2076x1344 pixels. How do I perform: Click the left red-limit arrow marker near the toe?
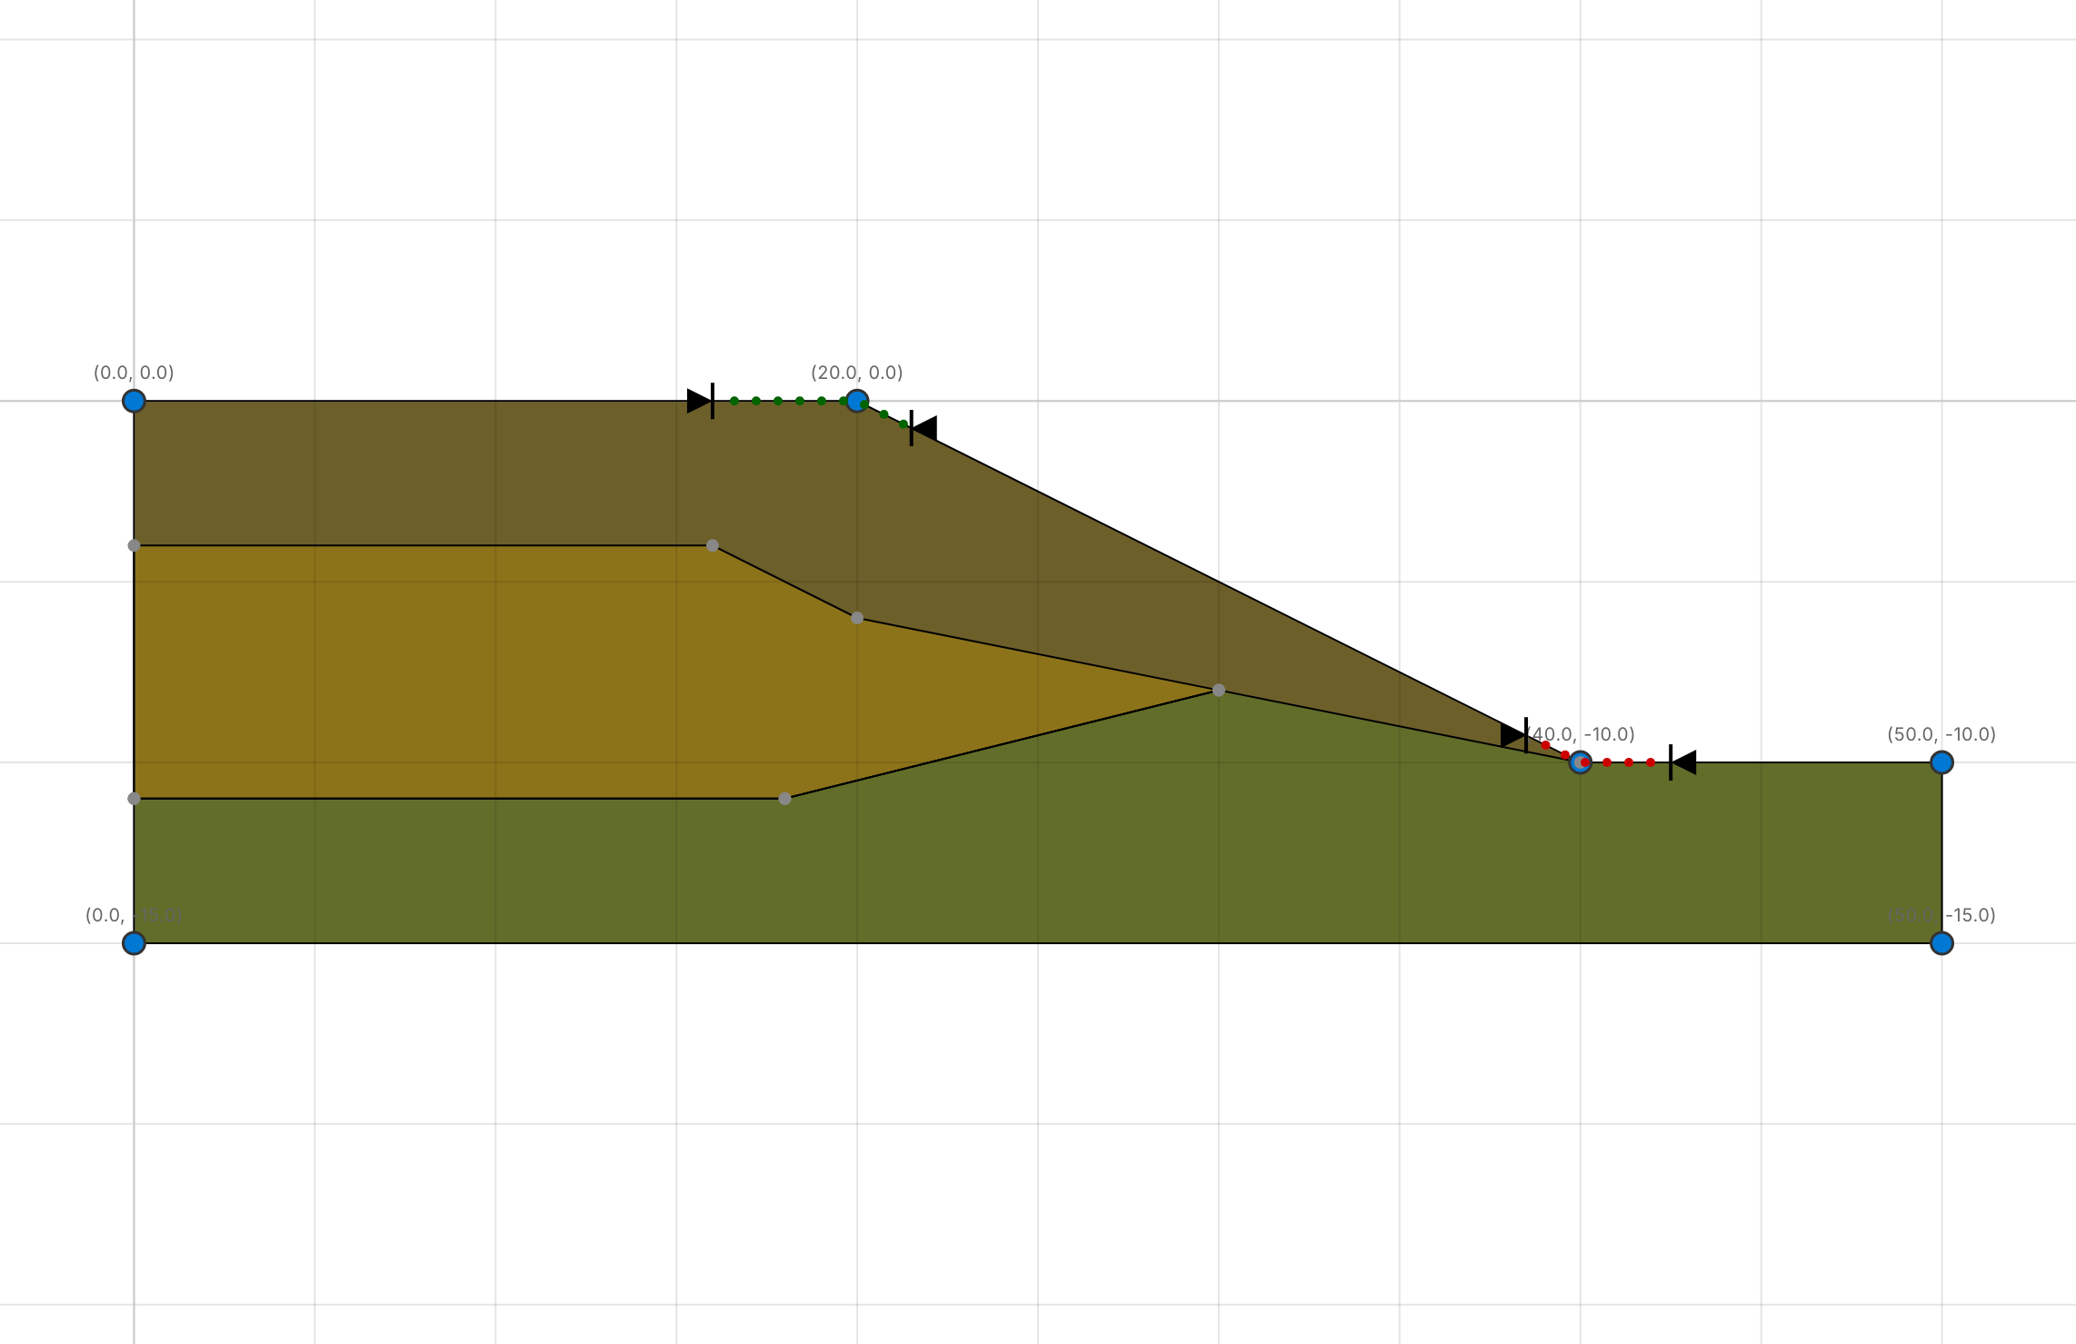click(x=1514, y=735)
